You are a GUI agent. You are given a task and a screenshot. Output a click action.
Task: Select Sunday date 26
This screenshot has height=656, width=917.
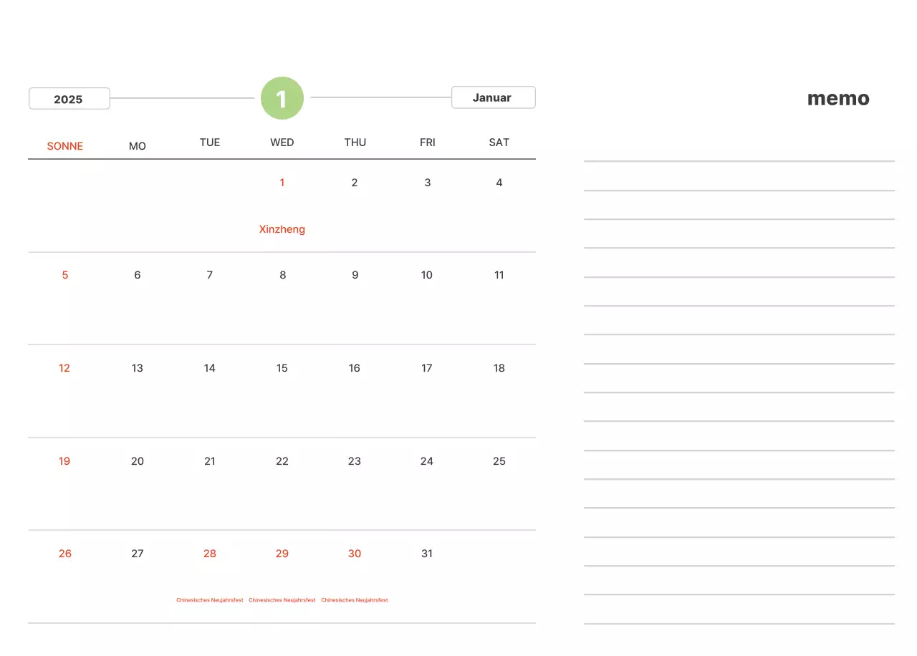pyautogui.click(x=65, y=554)
